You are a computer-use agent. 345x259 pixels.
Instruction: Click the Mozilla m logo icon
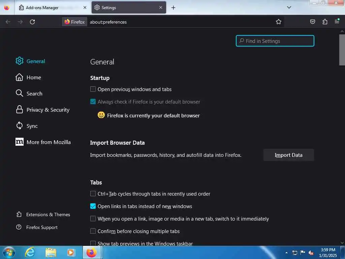[19, 142]
